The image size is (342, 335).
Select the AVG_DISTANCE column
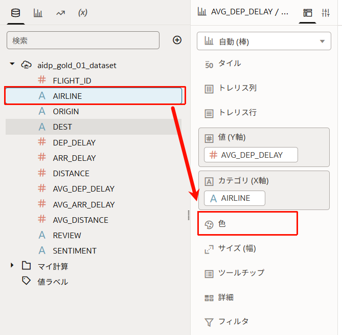tap(80, 220)
